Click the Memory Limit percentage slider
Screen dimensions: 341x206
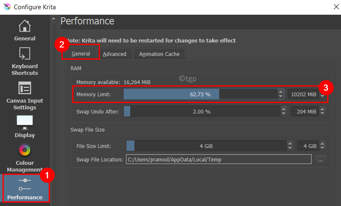(x=200, y=94)
